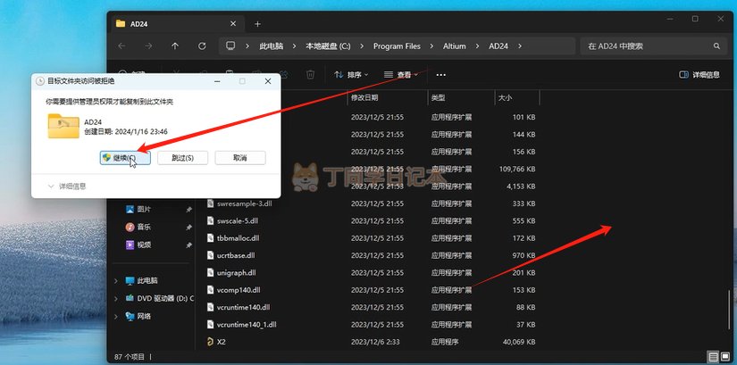Click the 取消 cancel button in the dialog
Image resolution: width=737 pixels, height=365 pixels.
(240, 158)
